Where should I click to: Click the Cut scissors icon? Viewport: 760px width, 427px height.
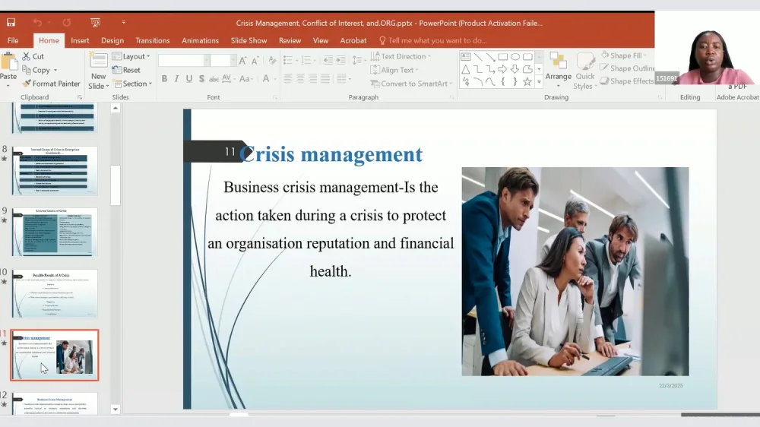27,56
